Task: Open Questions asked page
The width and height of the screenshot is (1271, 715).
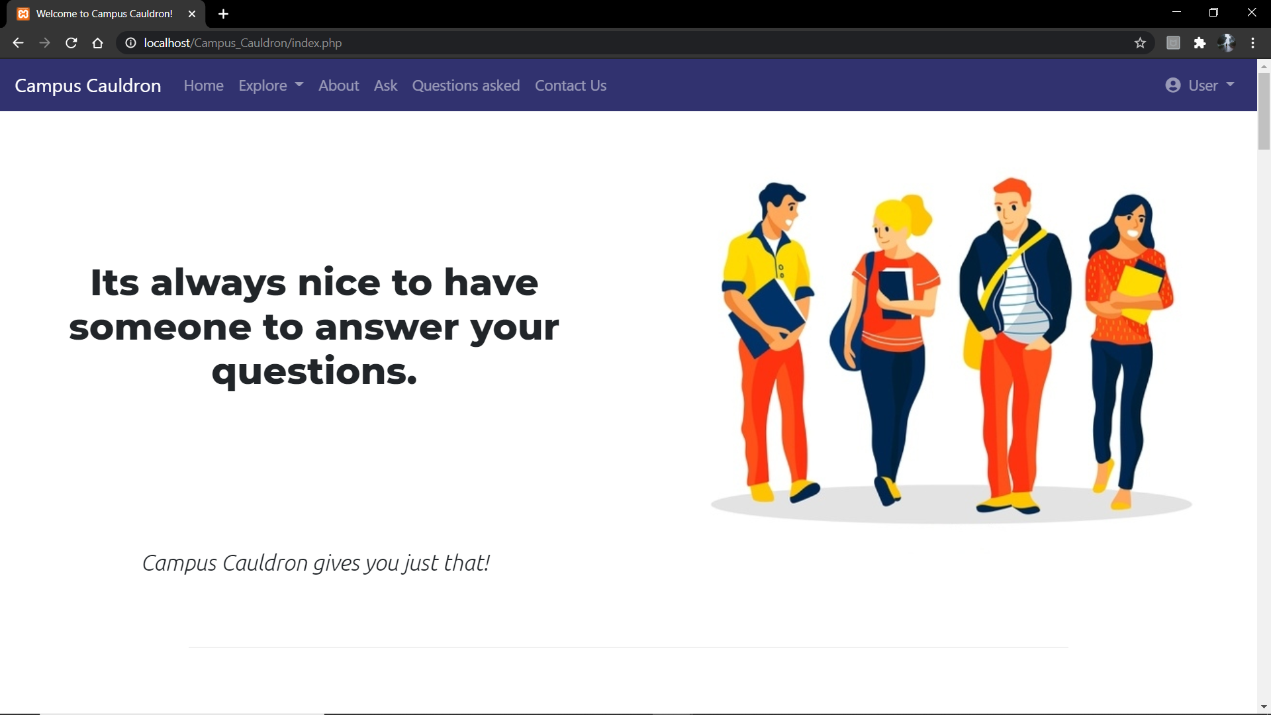Action: point(465,85)
